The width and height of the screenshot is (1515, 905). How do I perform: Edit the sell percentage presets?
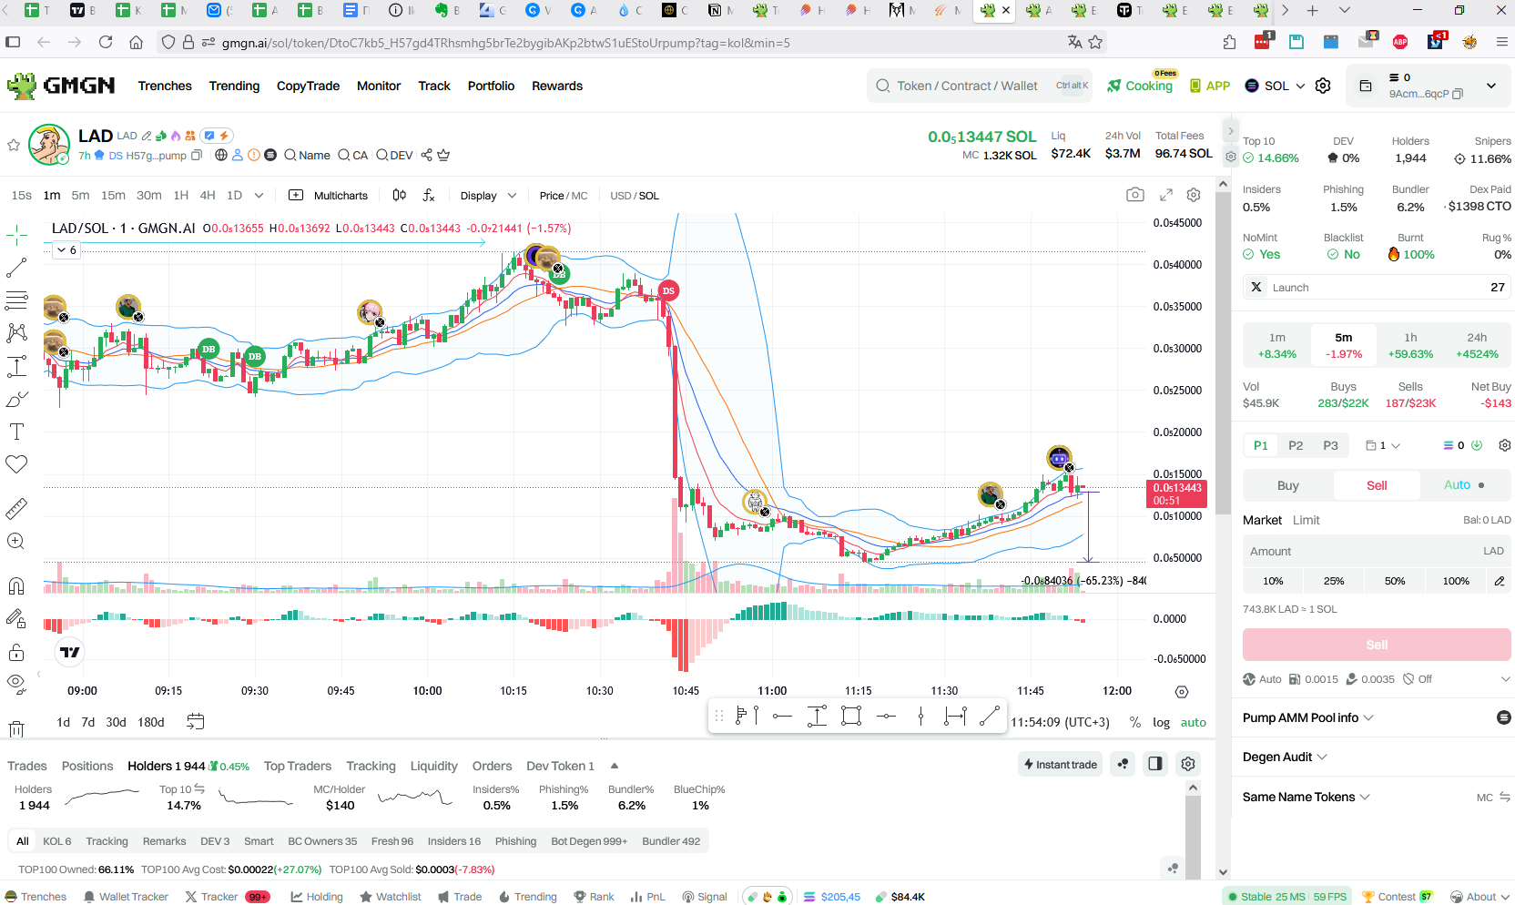click(x=1500, y=581)
